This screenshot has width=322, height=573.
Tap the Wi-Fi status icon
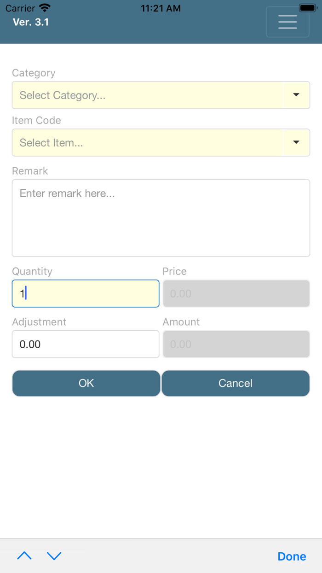click(45, 8)
